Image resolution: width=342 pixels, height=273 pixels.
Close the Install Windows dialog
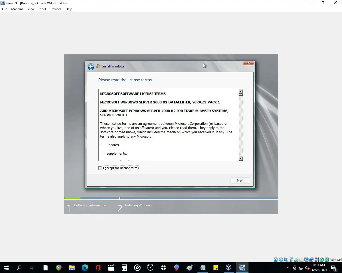pyautogui.click(x=248, y=63)
